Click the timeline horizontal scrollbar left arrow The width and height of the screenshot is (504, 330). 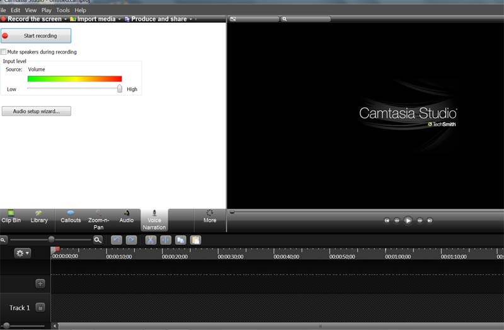click(55, 326)
